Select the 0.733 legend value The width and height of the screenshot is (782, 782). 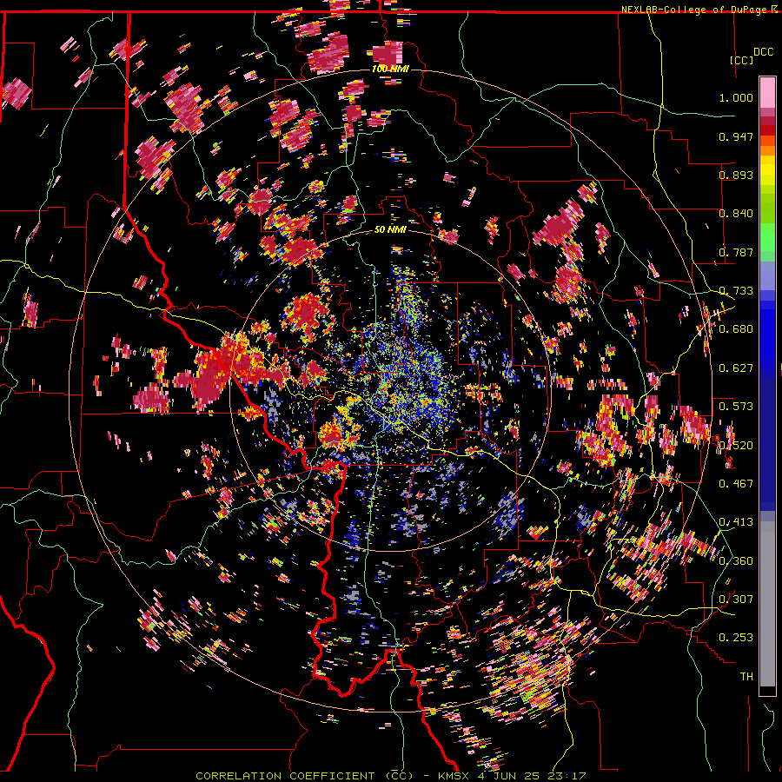point(736,291)
